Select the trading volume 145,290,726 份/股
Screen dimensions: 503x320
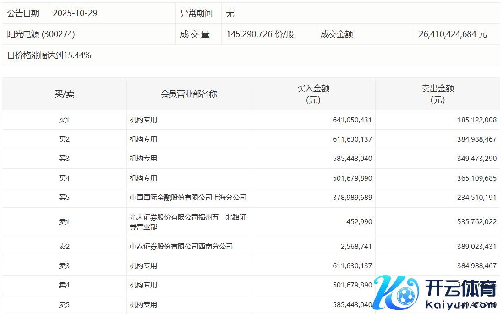click(260, 34)
